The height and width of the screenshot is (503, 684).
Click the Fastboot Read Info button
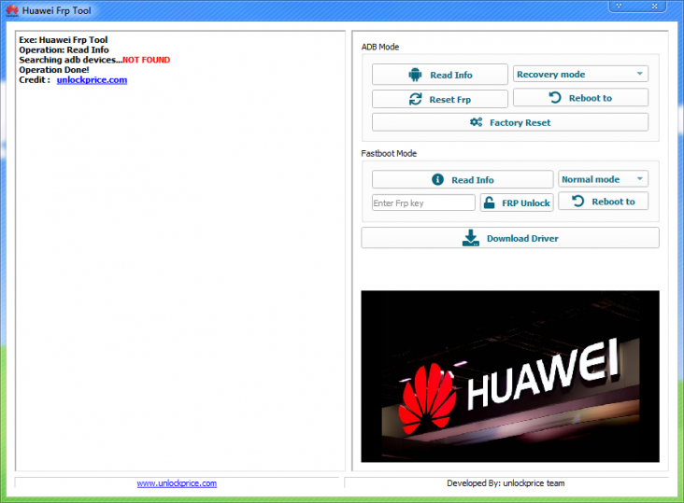(x=463, y=179)
